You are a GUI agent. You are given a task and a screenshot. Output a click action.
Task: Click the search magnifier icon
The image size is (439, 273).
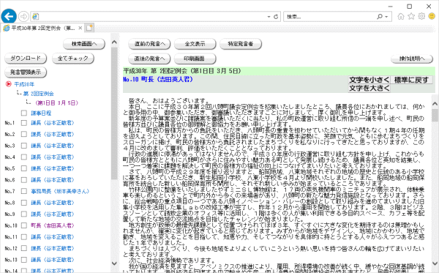(x=380, y=17)
